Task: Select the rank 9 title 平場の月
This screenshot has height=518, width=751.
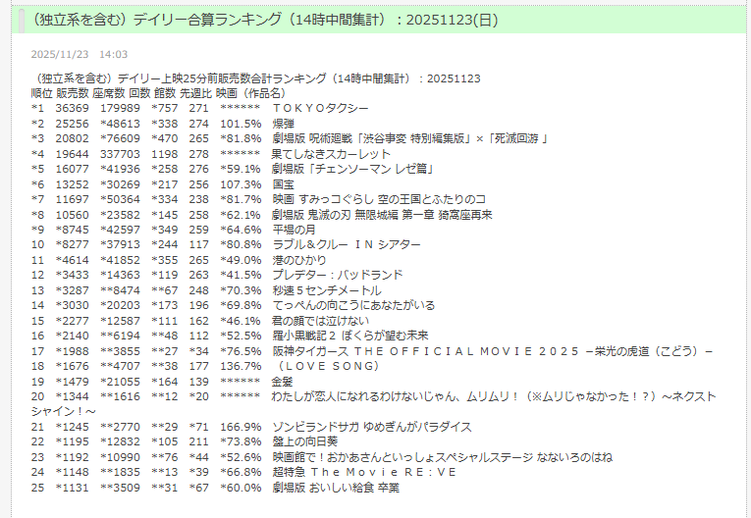Action: [x=295, y=230]
